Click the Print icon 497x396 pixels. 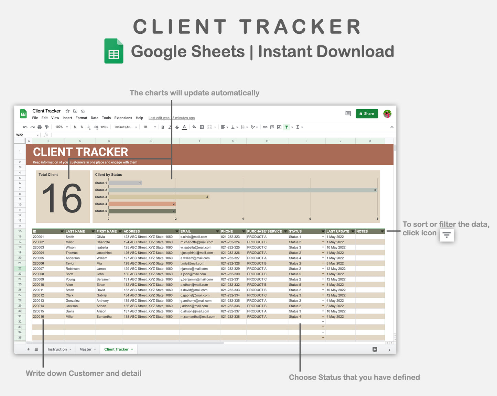(39, 127)
